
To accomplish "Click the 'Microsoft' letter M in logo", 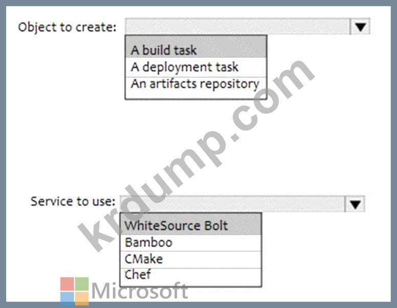I will click(x=102, y=292).
